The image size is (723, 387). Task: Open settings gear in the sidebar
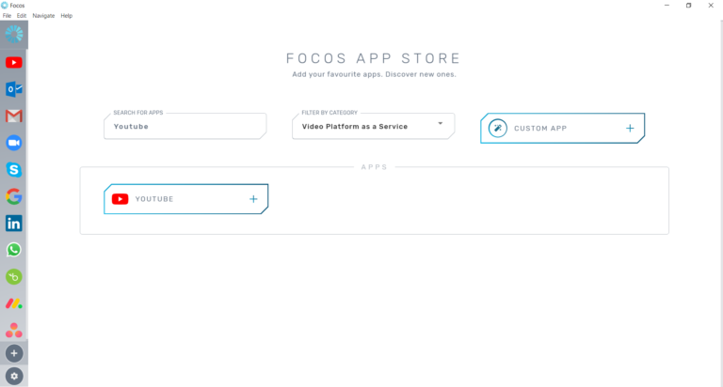coord(14,376)
